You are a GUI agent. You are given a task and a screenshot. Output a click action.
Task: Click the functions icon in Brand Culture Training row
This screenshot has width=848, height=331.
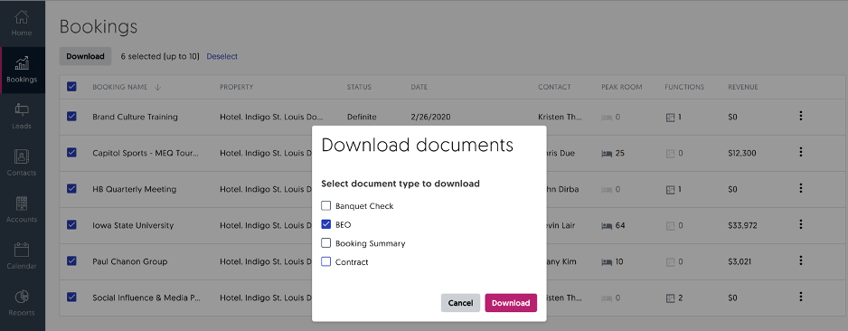click(670, 118)
